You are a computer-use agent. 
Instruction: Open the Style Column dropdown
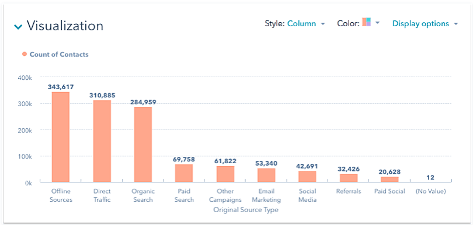pyautogui.click(x=306, y=23)
